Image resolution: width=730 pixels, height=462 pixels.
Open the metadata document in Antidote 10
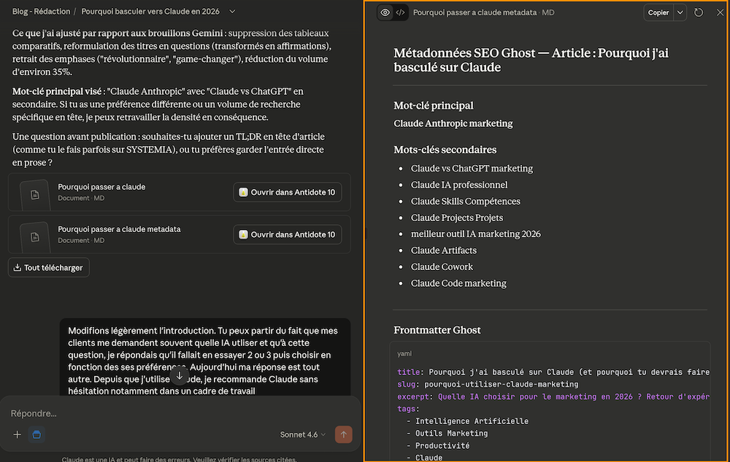click(x=287, y=234)
